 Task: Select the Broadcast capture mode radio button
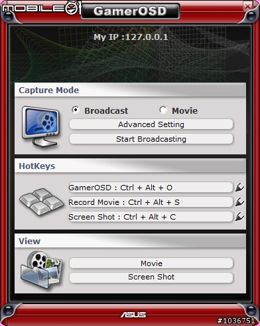click(76, 110)
